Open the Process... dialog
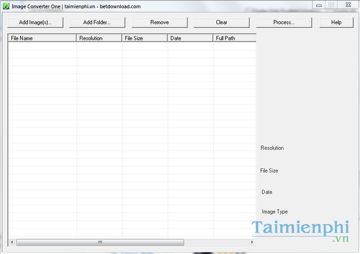The width and height of the screenshot is (360, 254). (x=284, y=23)
